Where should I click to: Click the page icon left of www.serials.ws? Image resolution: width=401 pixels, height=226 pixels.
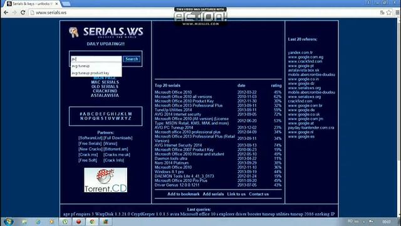pos(32,13)
